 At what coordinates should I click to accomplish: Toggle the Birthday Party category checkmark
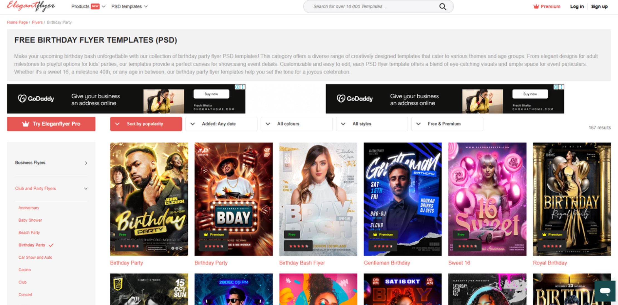[x=51, y=245]
